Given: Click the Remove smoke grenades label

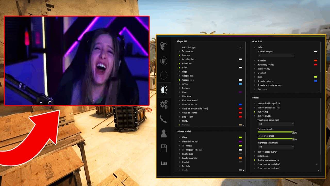Looking at the screenshot, I should [268, 108].
